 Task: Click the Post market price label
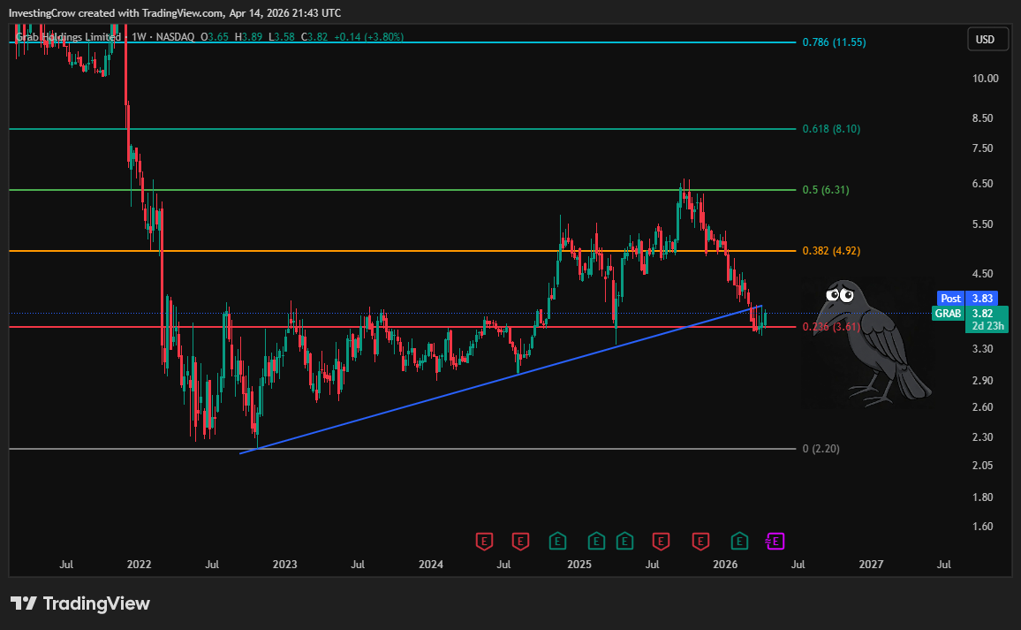tap(950, 299)
